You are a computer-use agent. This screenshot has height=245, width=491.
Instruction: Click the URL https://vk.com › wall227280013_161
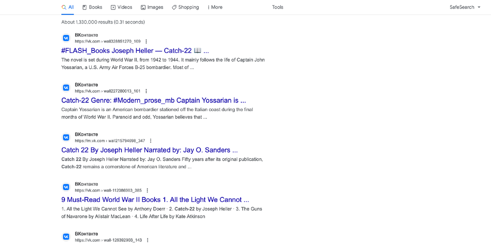pyautogui.click(x=107, y=91)
